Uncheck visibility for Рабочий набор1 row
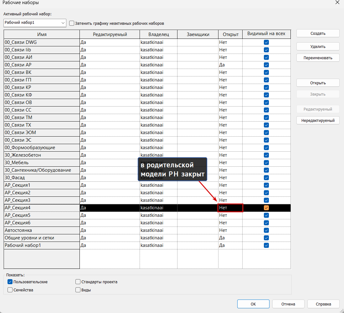 pyautogui.click(x=266, y=245)
